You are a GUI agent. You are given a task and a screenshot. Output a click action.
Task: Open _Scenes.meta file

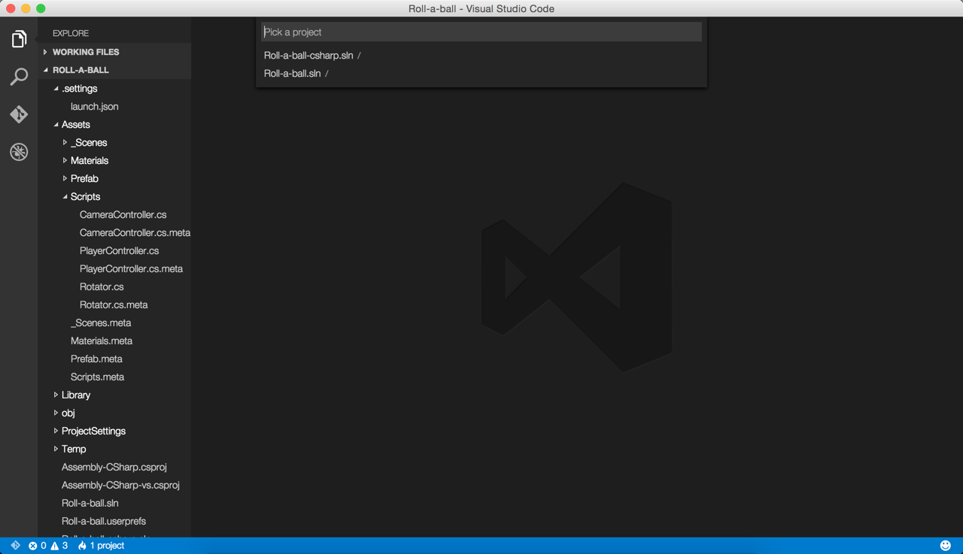(x=114, y=323)
